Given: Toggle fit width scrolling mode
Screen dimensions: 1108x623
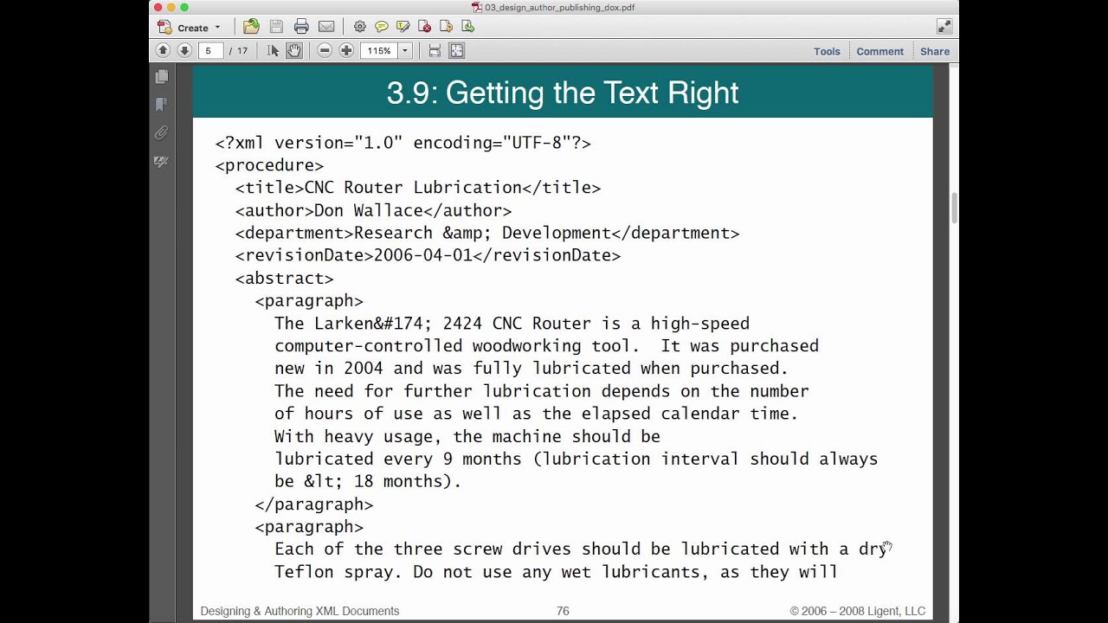Looking at the screenshot, I should click(x=435, y=51).
